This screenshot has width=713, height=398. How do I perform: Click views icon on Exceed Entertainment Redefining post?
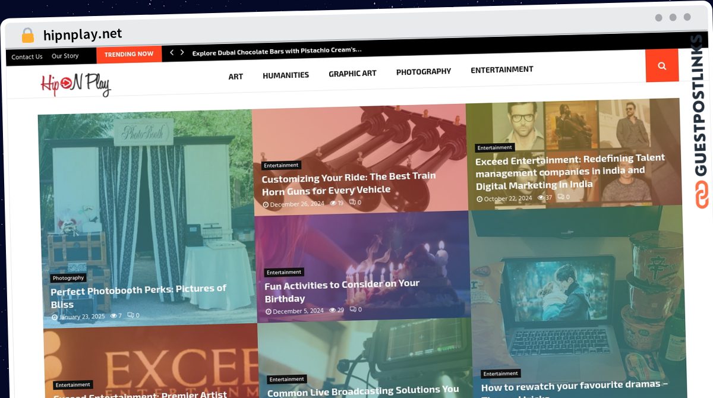pos(541,198)
